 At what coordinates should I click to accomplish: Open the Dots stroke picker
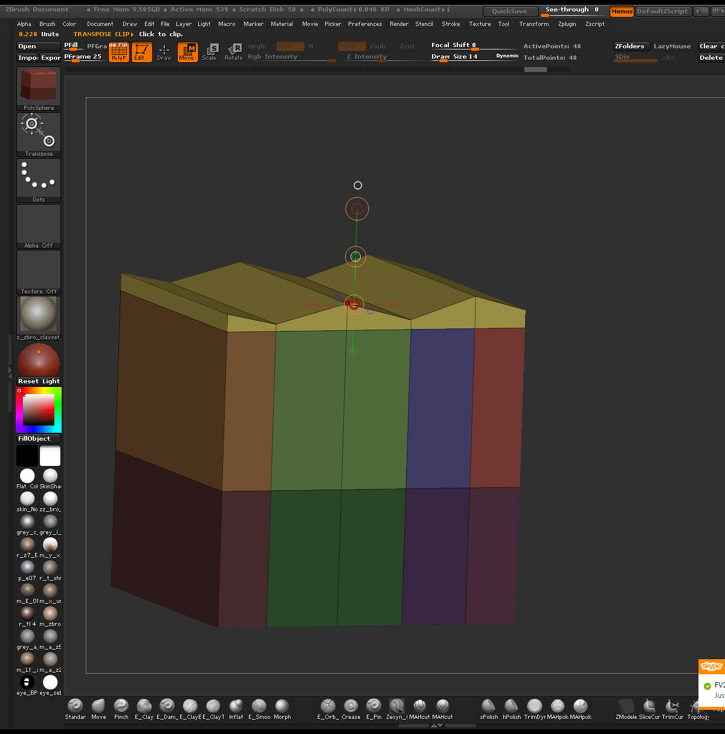pyautogui.click(x=39, y=180)
